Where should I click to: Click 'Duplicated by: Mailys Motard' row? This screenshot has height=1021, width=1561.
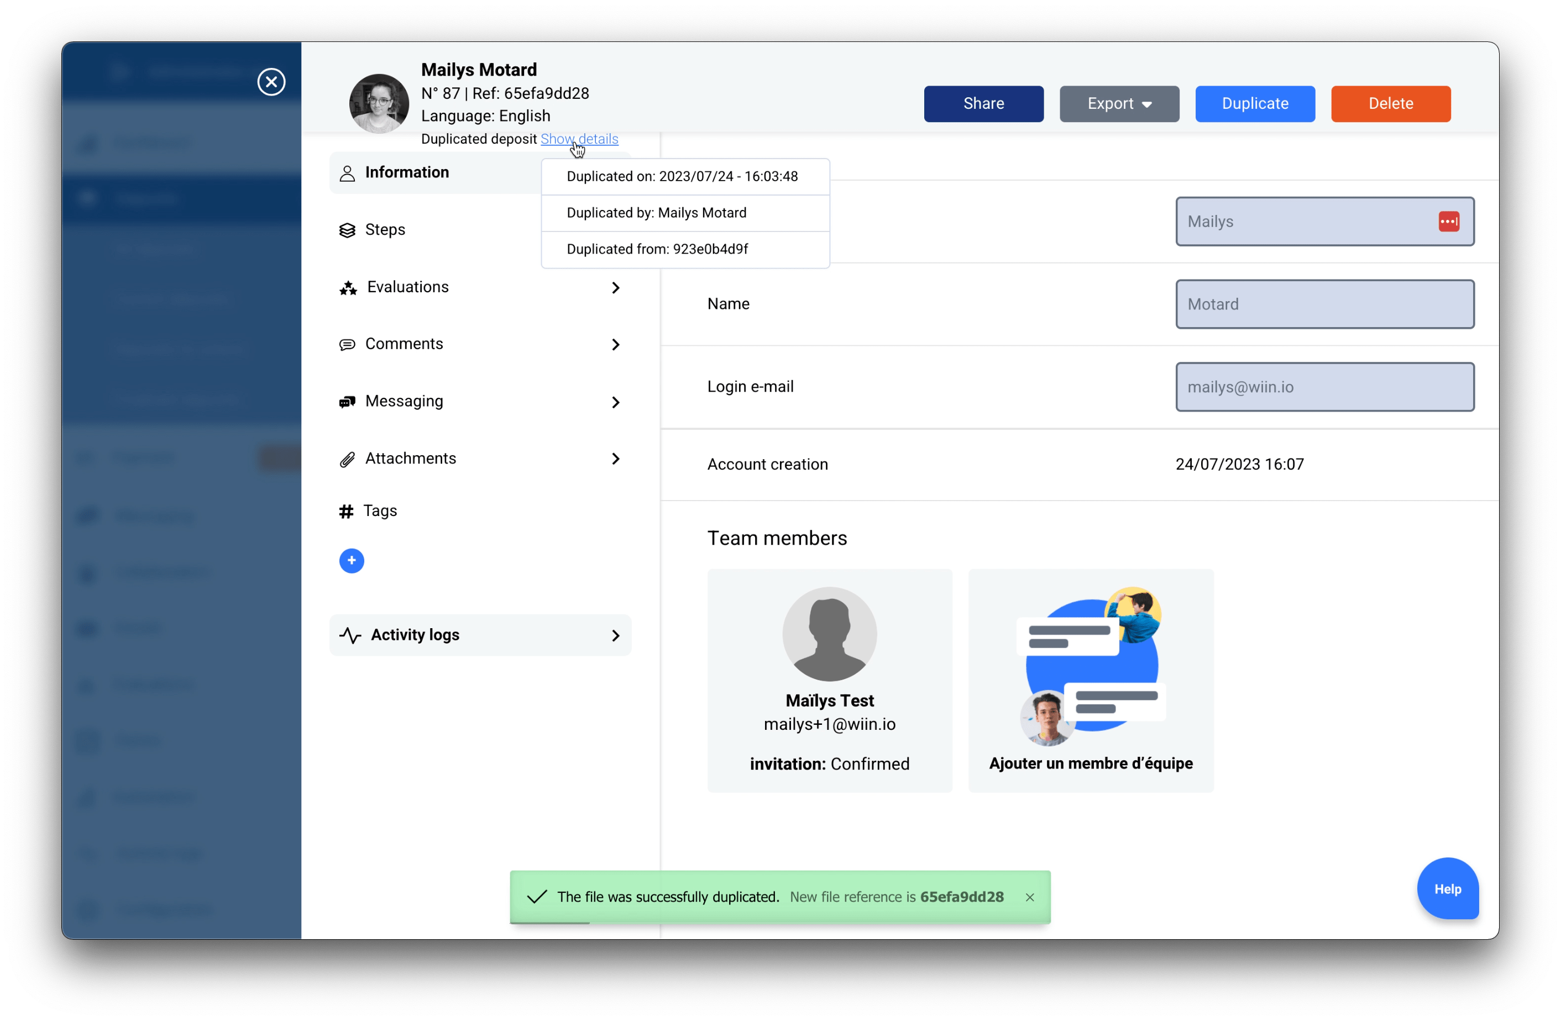click(685, 213)
